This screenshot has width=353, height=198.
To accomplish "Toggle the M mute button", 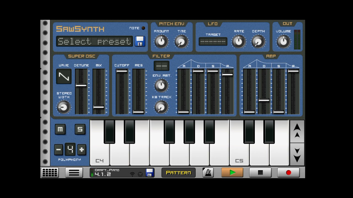I will tap(60, 129).
